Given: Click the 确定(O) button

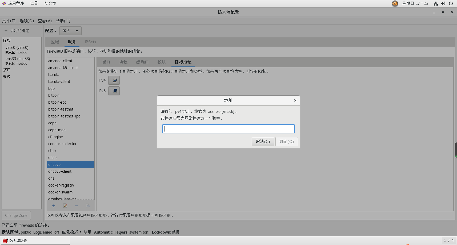Looking at the screenshot, I should tap(287, 142).
